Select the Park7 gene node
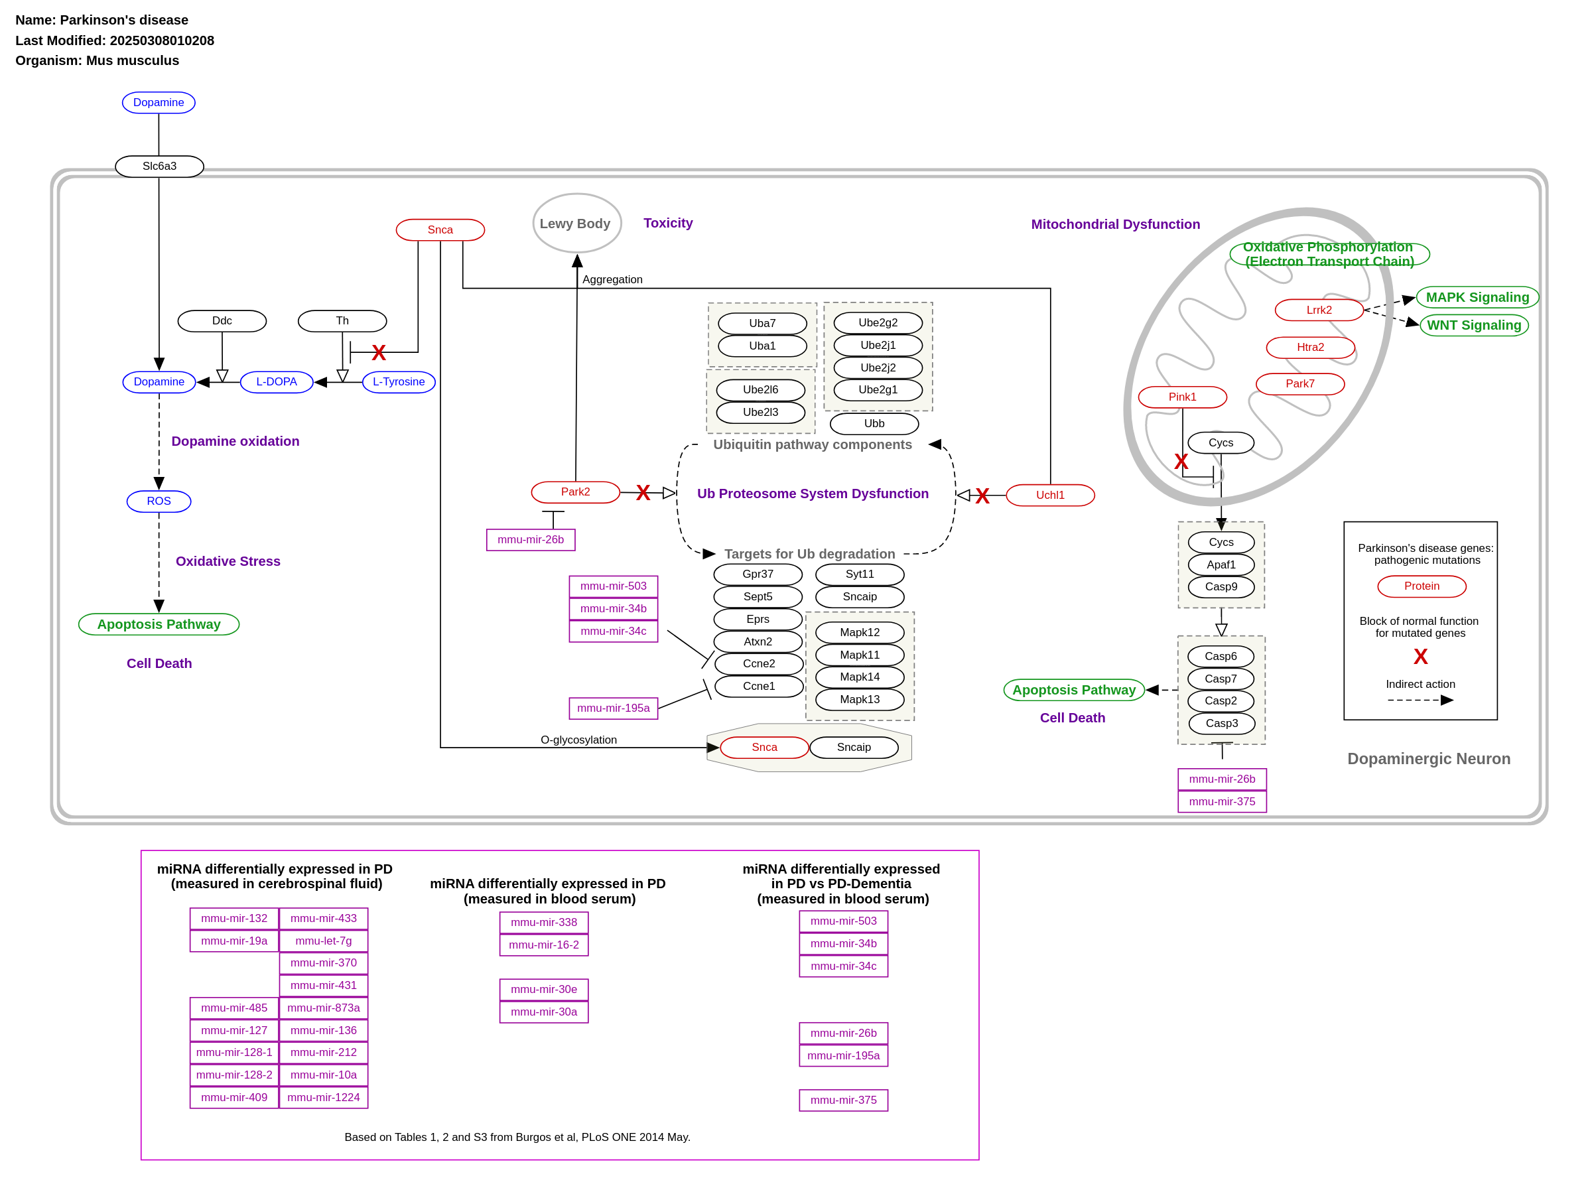The height and width of the screenshot is (1194, 1592). (x=1299, y=383)
